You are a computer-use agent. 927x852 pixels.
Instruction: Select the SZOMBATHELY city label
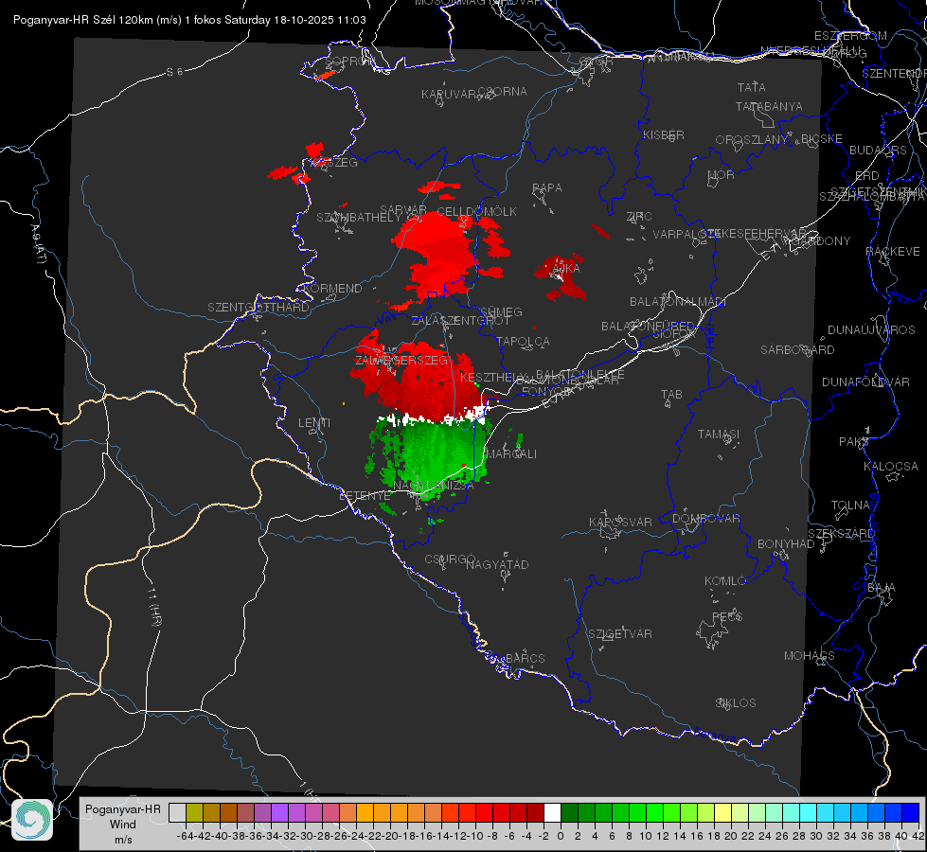click(359, 218)
